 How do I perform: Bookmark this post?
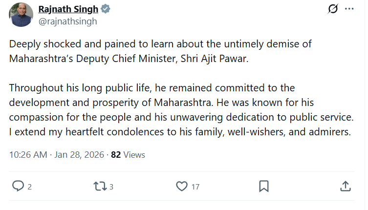pyautogui.click(x=263, y=186)
